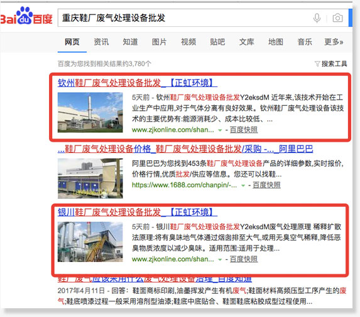Open 视频 tab
This screenshot has height=317, width=360.
click(188, 42)
